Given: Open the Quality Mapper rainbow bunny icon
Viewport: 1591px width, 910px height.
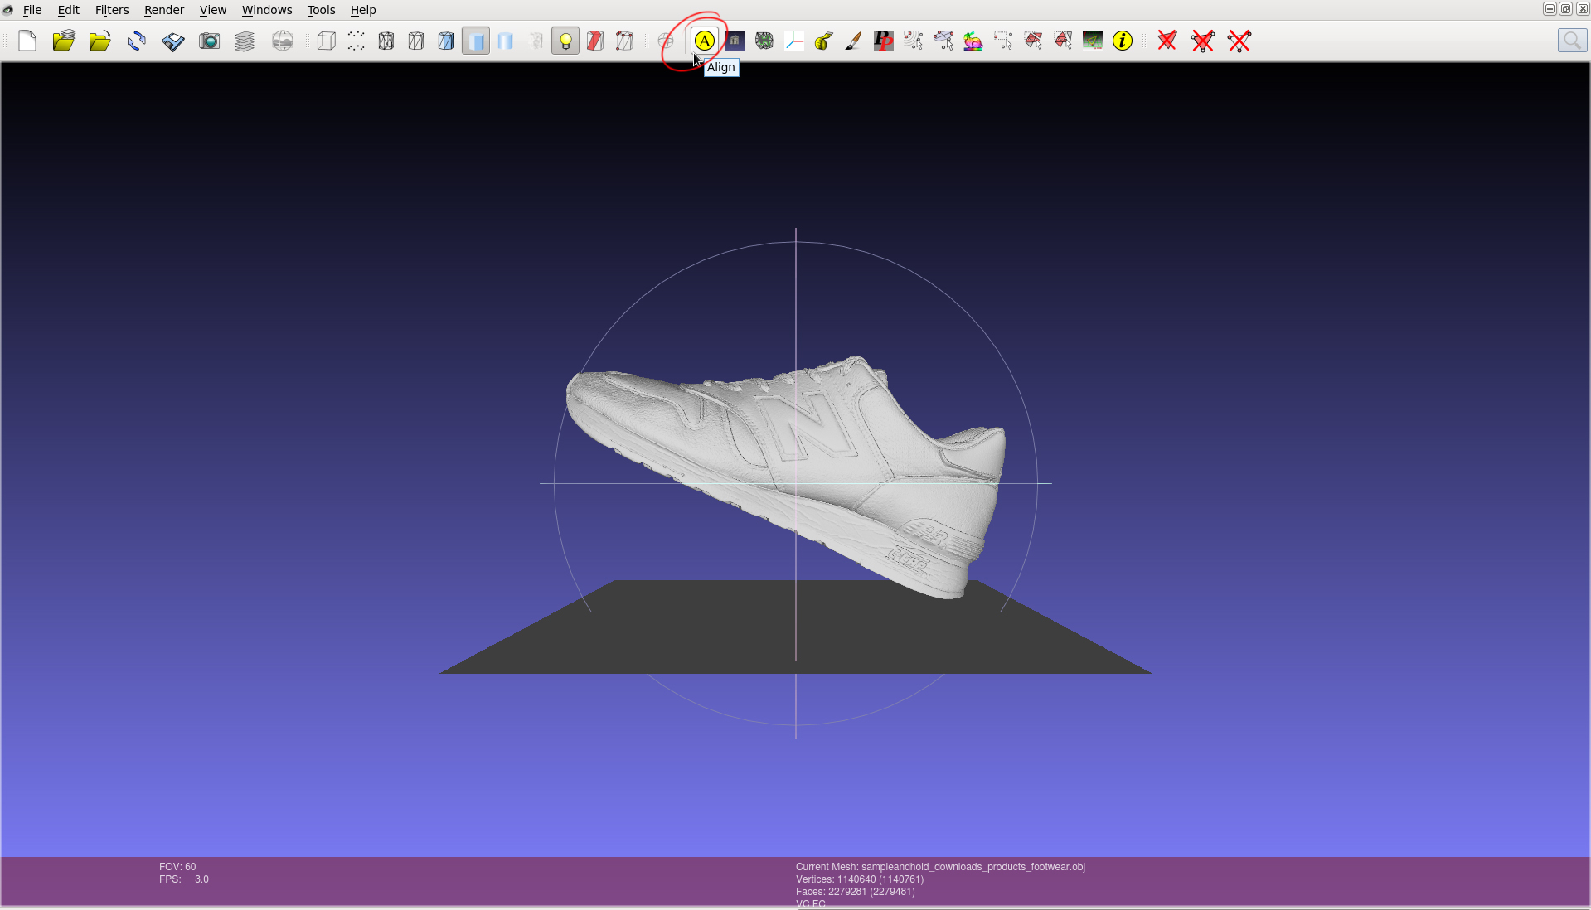Looking at the screenshot, I should click(973, 41).
